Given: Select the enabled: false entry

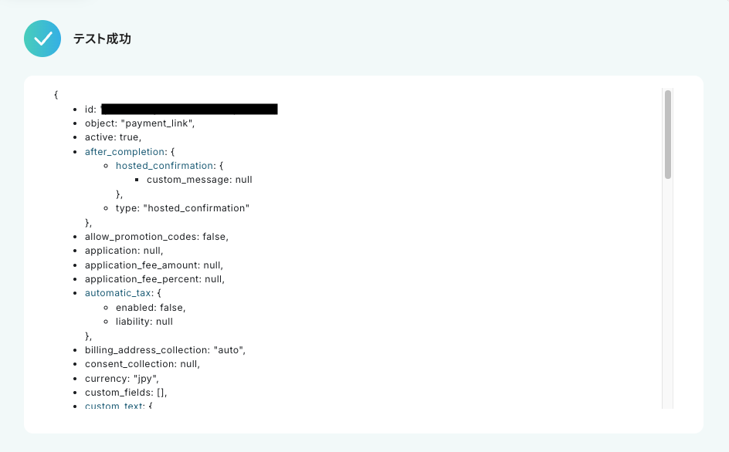Looking at the screenshot, I should point(151,308).
